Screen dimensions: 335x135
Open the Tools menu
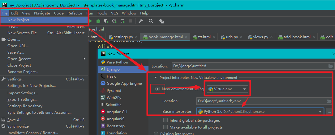click(102, 13)
